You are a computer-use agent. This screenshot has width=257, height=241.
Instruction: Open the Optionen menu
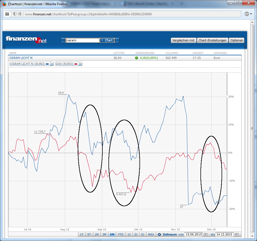point(236,40)
